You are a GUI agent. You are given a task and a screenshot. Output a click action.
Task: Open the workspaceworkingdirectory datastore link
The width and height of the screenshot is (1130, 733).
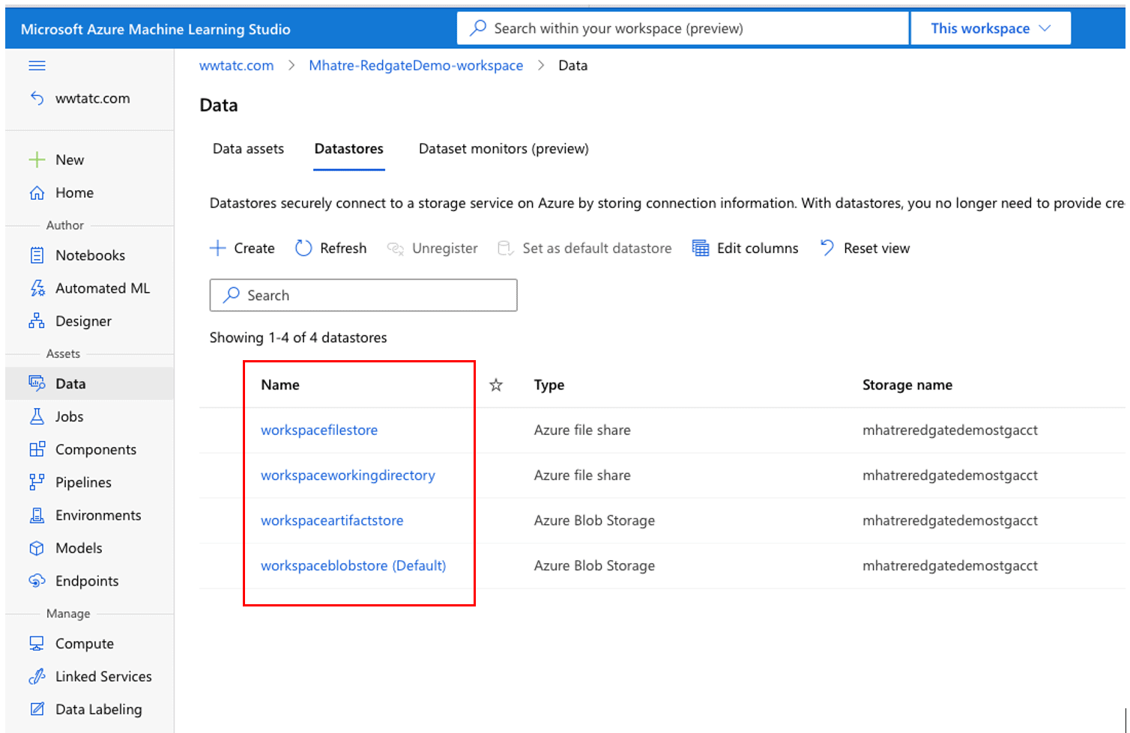[348, 475]
